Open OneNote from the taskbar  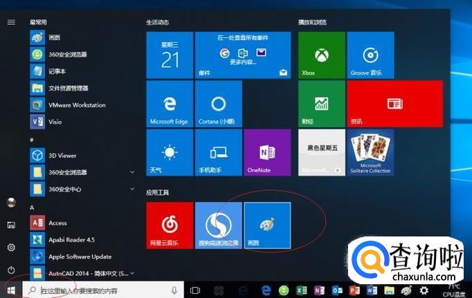pos(319,290)
